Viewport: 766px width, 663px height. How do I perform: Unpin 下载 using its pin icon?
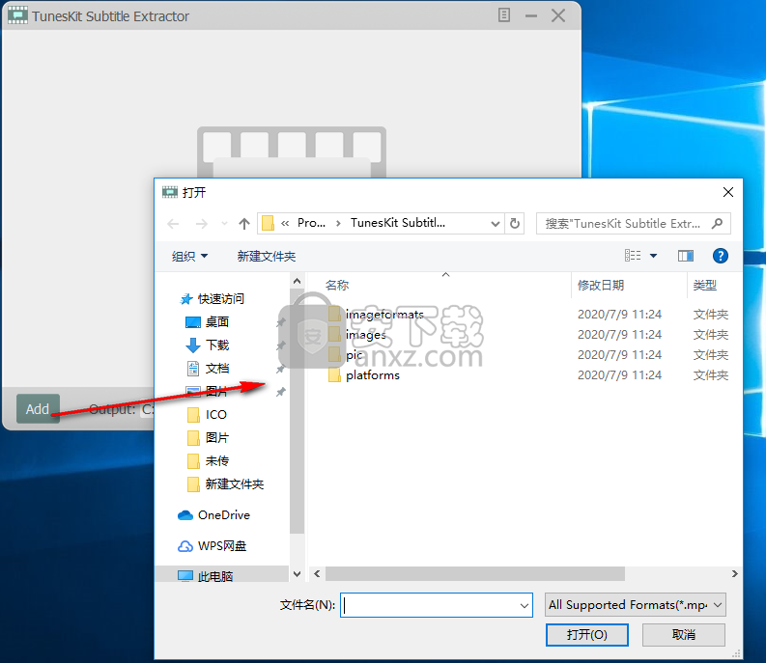coord(280,345)
